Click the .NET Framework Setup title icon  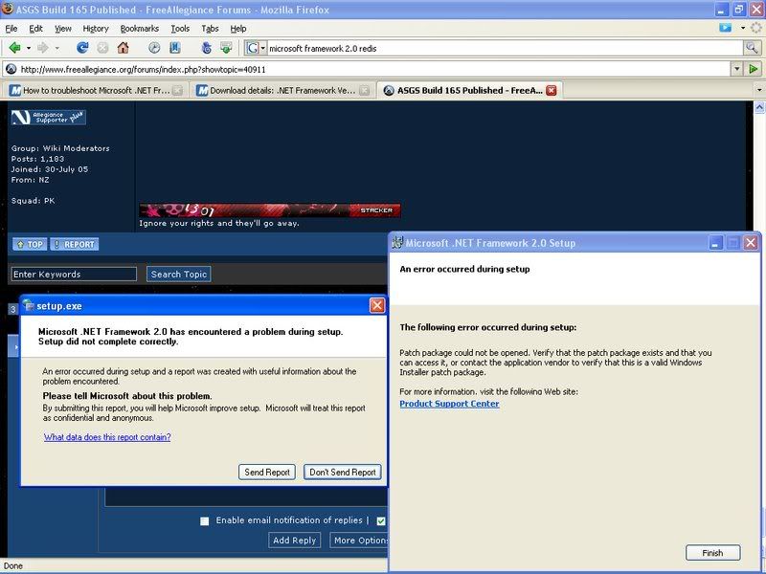tap(397, 243)
